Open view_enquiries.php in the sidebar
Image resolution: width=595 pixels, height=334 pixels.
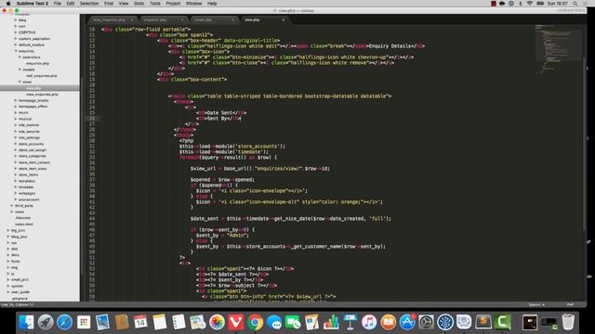click(42, 95)
